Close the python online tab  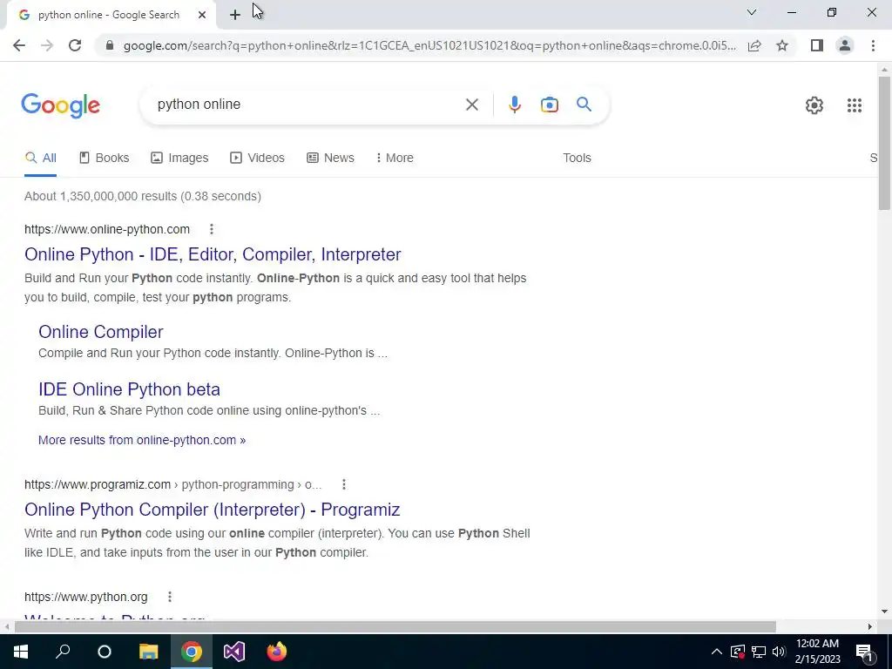click(202, 15)
